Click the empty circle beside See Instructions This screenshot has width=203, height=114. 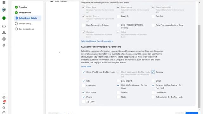point(16,29)
